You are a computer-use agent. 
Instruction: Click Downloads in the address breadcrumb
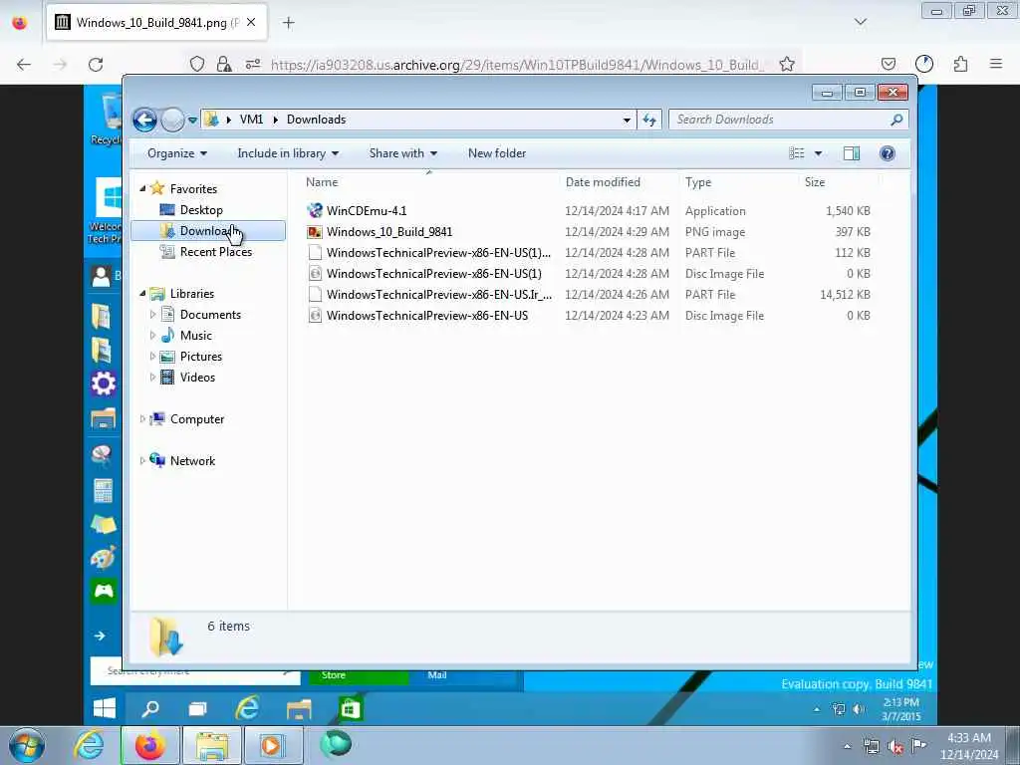[x=316, y=120]
